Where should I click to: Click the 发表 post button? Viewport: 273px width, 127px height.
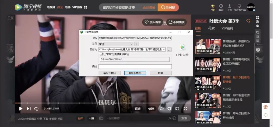pos(184,118)
